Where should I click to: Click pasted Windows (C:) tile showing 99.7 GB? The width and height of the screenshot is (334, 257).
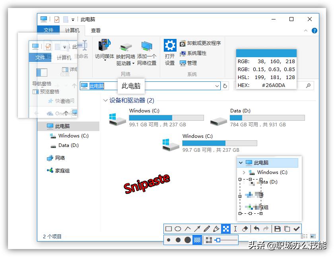(210, 143)
